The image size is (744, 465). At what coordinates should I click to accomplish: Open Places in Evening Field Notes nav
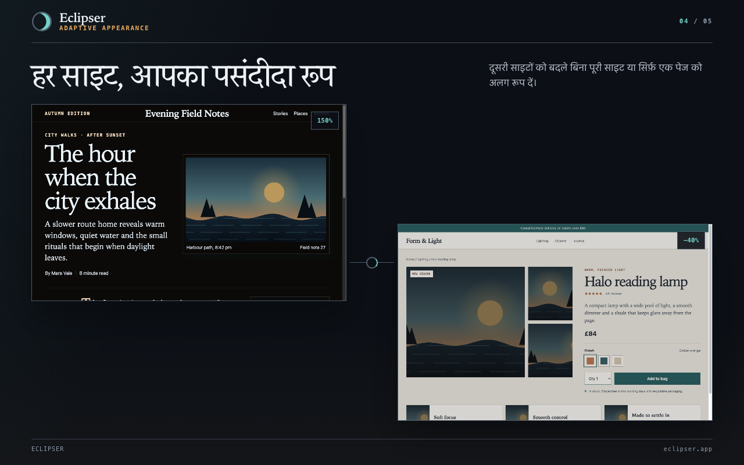(x=301, y=113)
